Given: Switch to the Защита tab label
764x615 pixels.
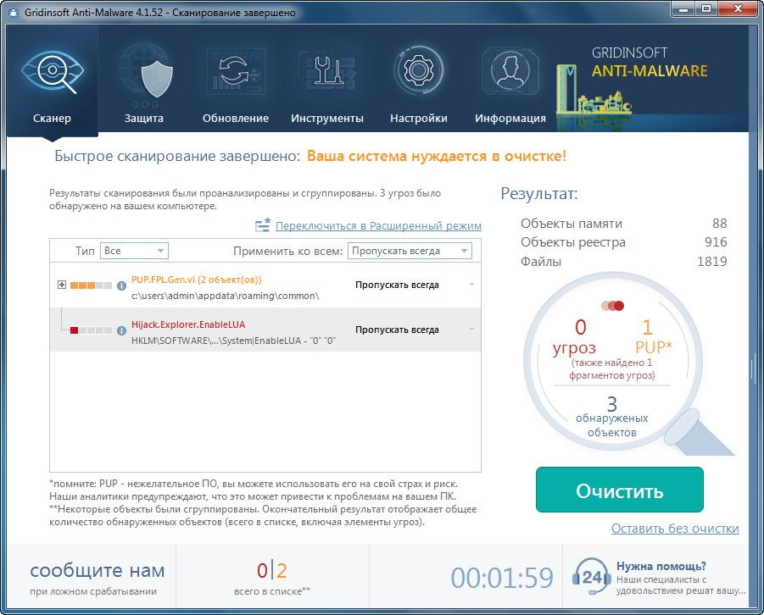Looking at the screenshot, I should click(x=144, y=119).
